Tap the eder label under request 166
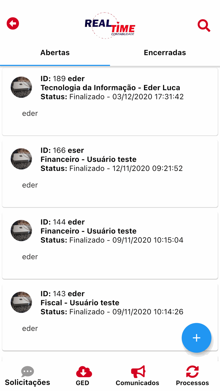Screen dimensions: 220x391 coord(30,185)
